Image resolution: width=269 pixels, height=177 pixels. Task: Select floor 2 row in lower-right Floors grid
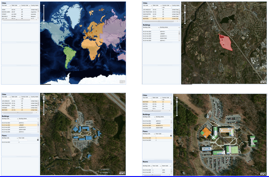coord(156,140)
